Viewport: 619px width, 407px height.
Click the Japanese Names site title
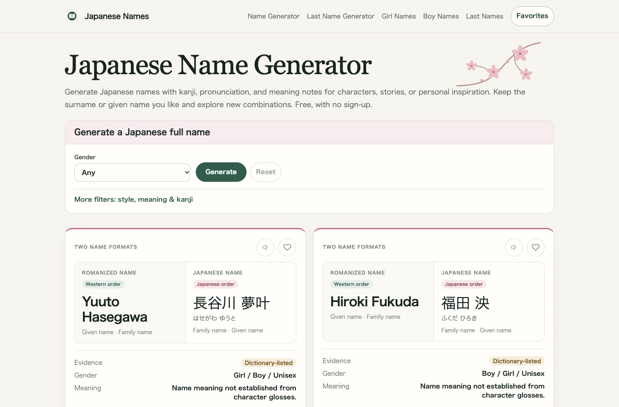tap(117, 16)
